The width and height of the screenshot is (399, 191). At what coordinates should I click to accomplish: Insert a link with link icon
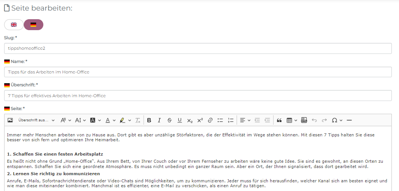click(210, 120)
